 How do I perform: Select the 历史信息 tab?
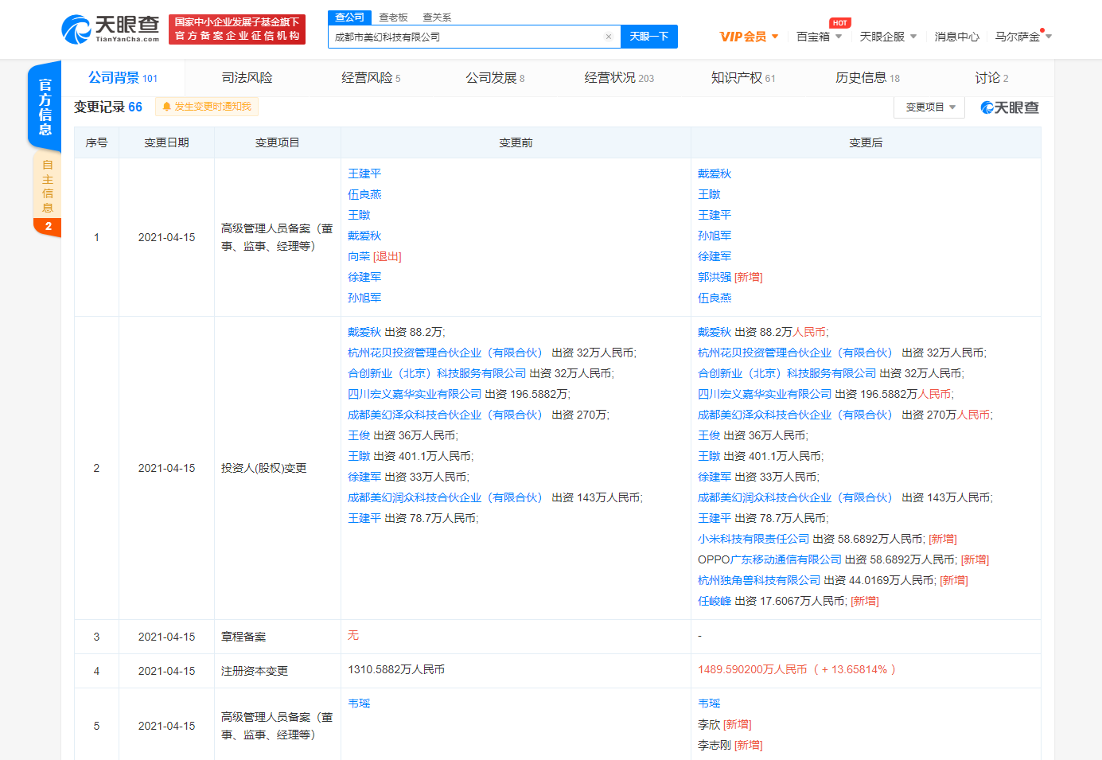tap(867, 78)
